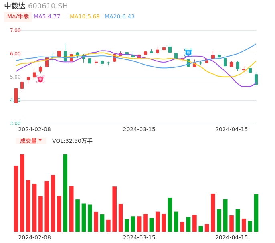Viewport: 275px width, 243px height.
Task: Click the red arrow beside 成交量
Action: 40,140
